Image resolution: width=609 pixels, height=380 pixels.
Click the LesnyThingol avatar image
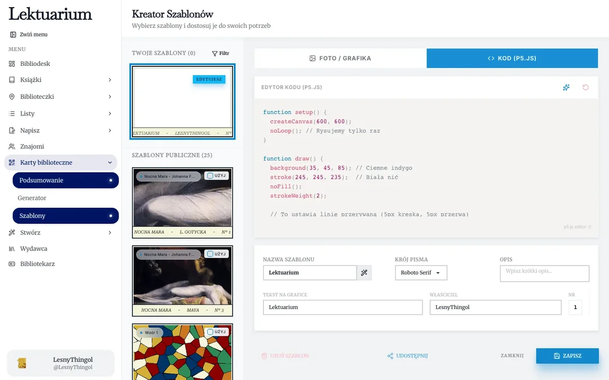pyautogui.click(x=21, y=363)
